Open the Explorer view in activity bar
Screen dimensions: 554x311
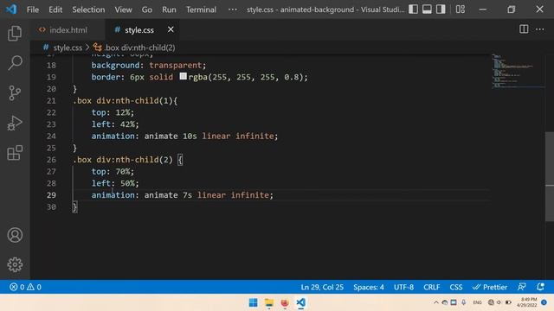point(15,33)
